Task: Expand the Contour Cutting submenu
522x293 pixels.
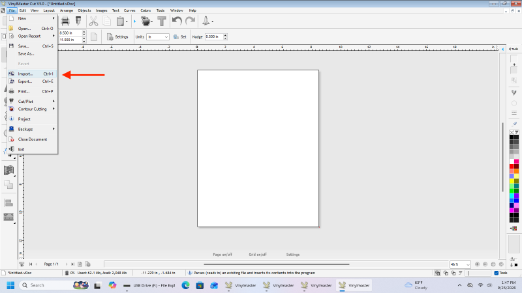Action: pos(32,109)
